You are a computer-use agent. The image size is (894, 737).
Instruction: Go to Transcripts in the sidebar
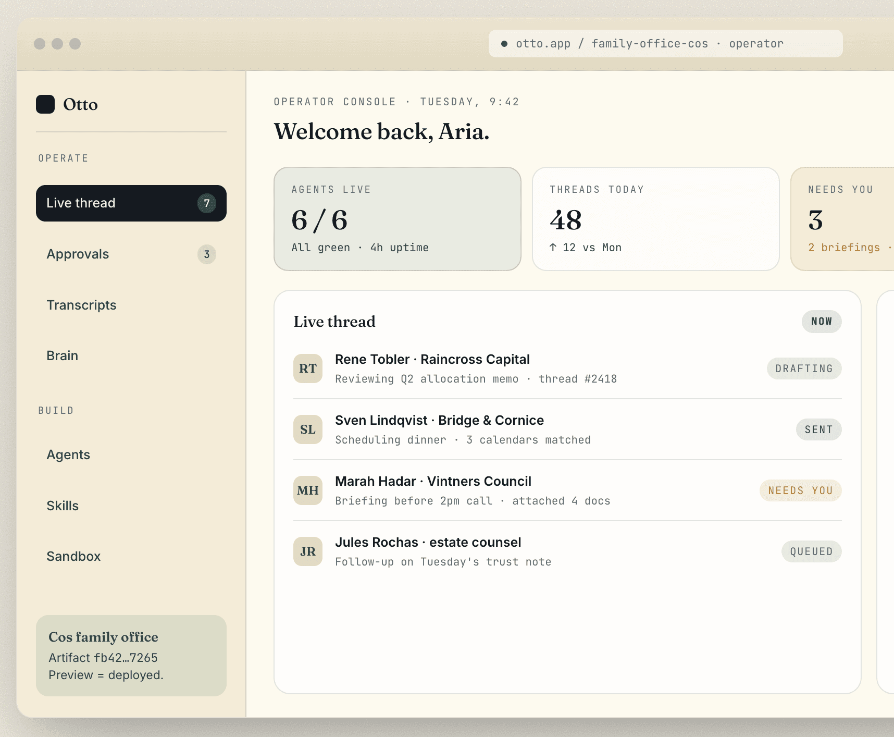(131, 305)
